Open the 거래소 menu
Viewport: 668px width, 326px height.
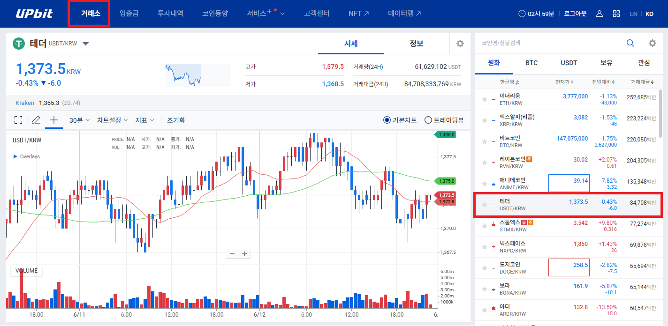(91, 13)
